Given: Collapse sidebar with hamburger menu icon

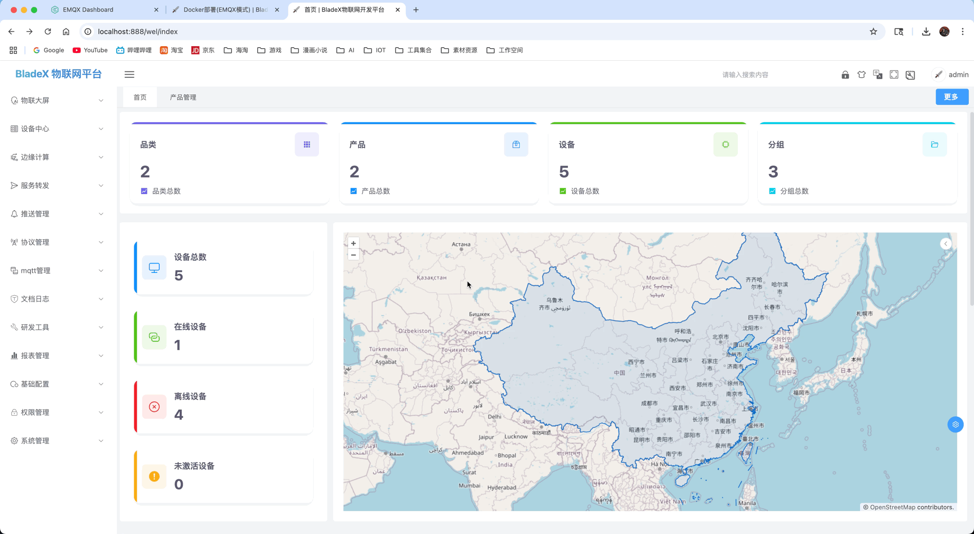Looking at the screenshot, I should (x=129, y=74).
